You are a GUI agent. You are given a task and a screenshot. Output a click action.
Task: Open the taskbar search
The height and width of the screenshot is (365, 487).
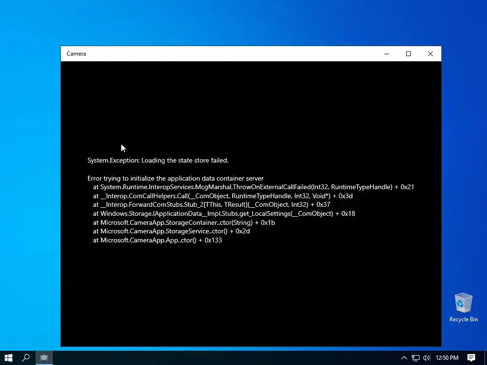(x=26, y=358)
